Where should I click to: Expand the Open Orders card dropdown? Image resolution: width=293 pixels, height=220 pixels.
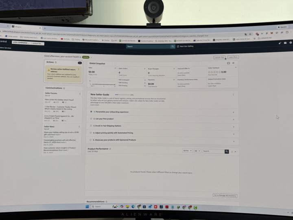(144, 69)
